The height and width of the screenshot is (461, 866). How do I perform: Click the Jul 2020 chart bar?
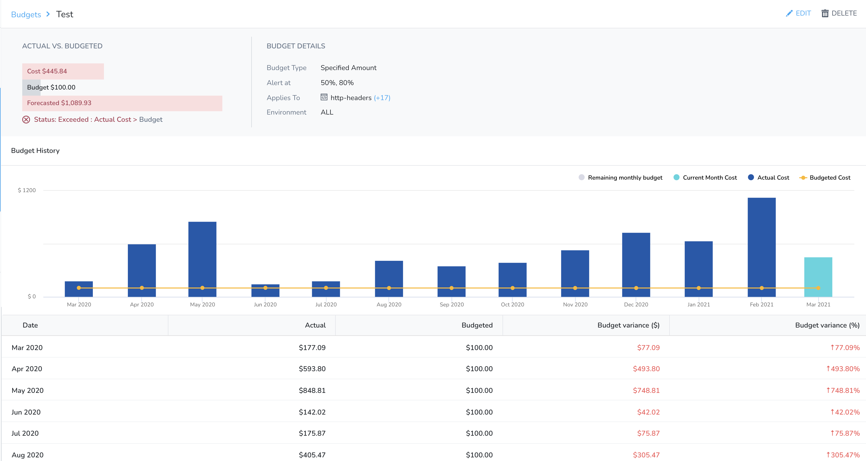pyautogui.click(x=326, y=289)
